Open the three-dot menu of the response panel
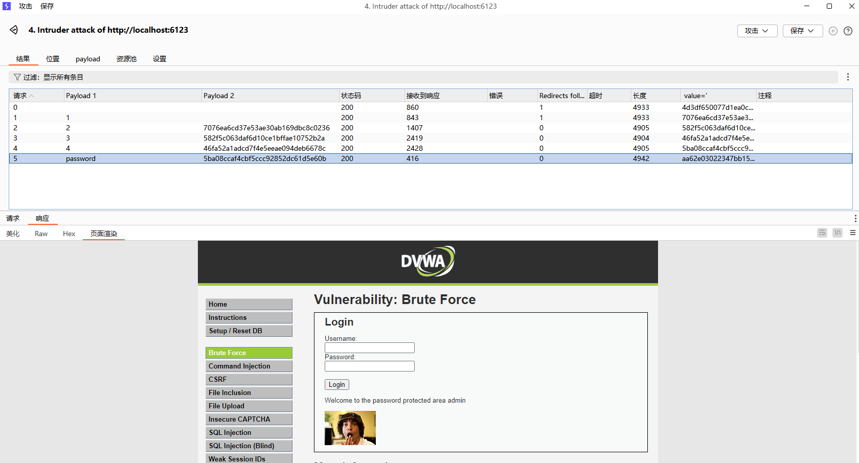 (855, 218)
